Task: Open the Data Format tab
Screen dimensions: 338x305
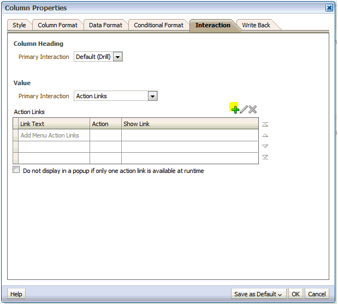Action: pyautogui.click(x=105, y=25)
